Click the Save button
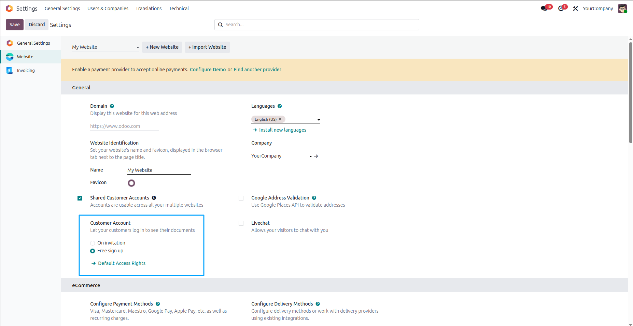Screen dimensions: 633x326 tap(15, 25)
